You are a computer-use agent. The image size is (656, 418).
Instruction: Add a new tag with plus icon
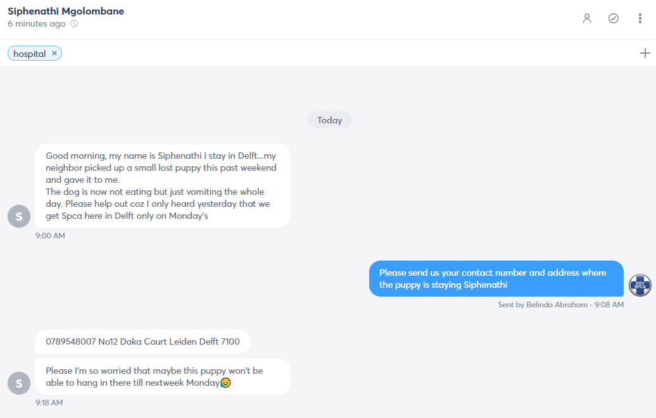tap(645, 53)
